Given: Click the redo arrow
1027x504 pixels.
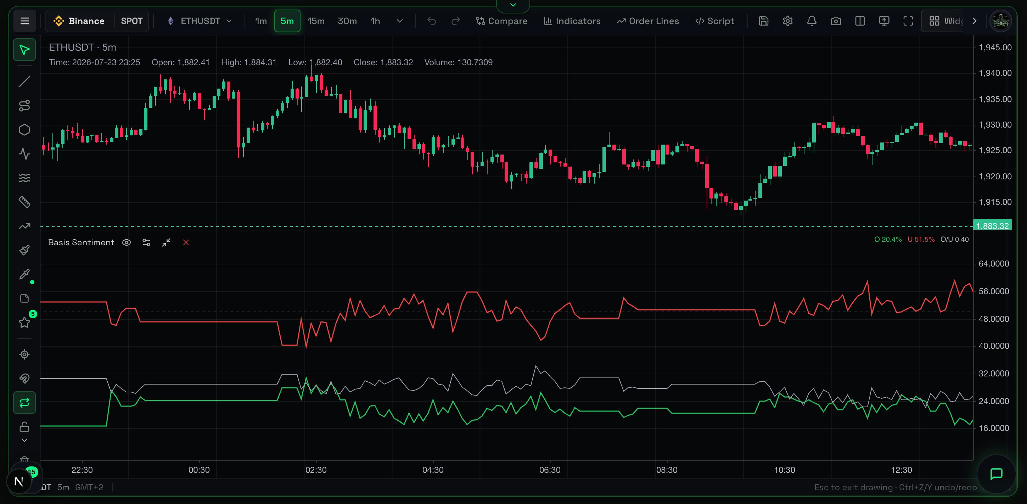Looking at the screenshot, I should tap(456, 21).
